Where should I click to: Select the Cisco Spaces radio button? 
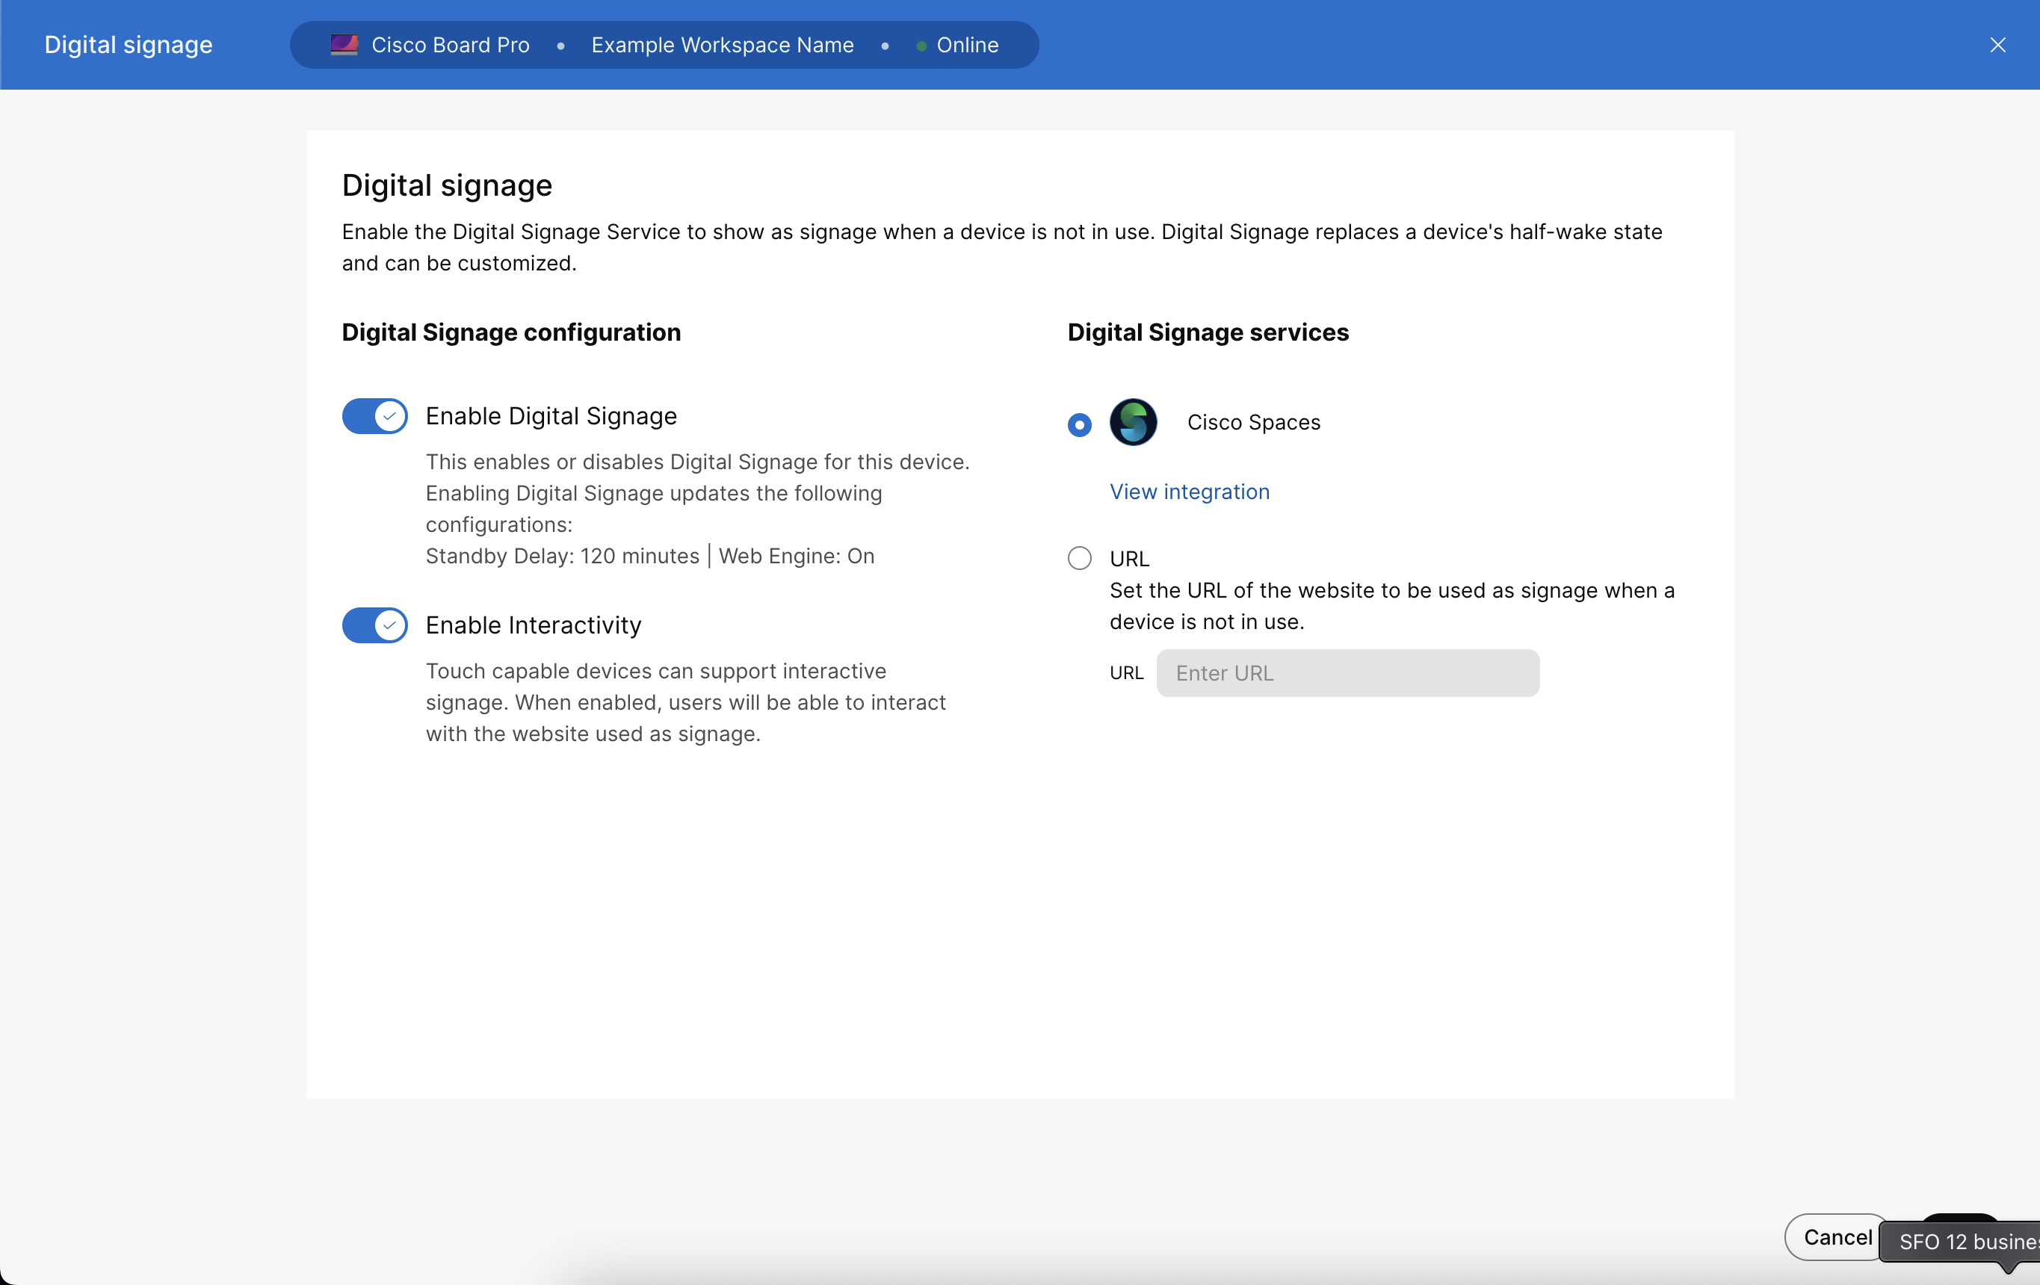(x=1079, y=424)
